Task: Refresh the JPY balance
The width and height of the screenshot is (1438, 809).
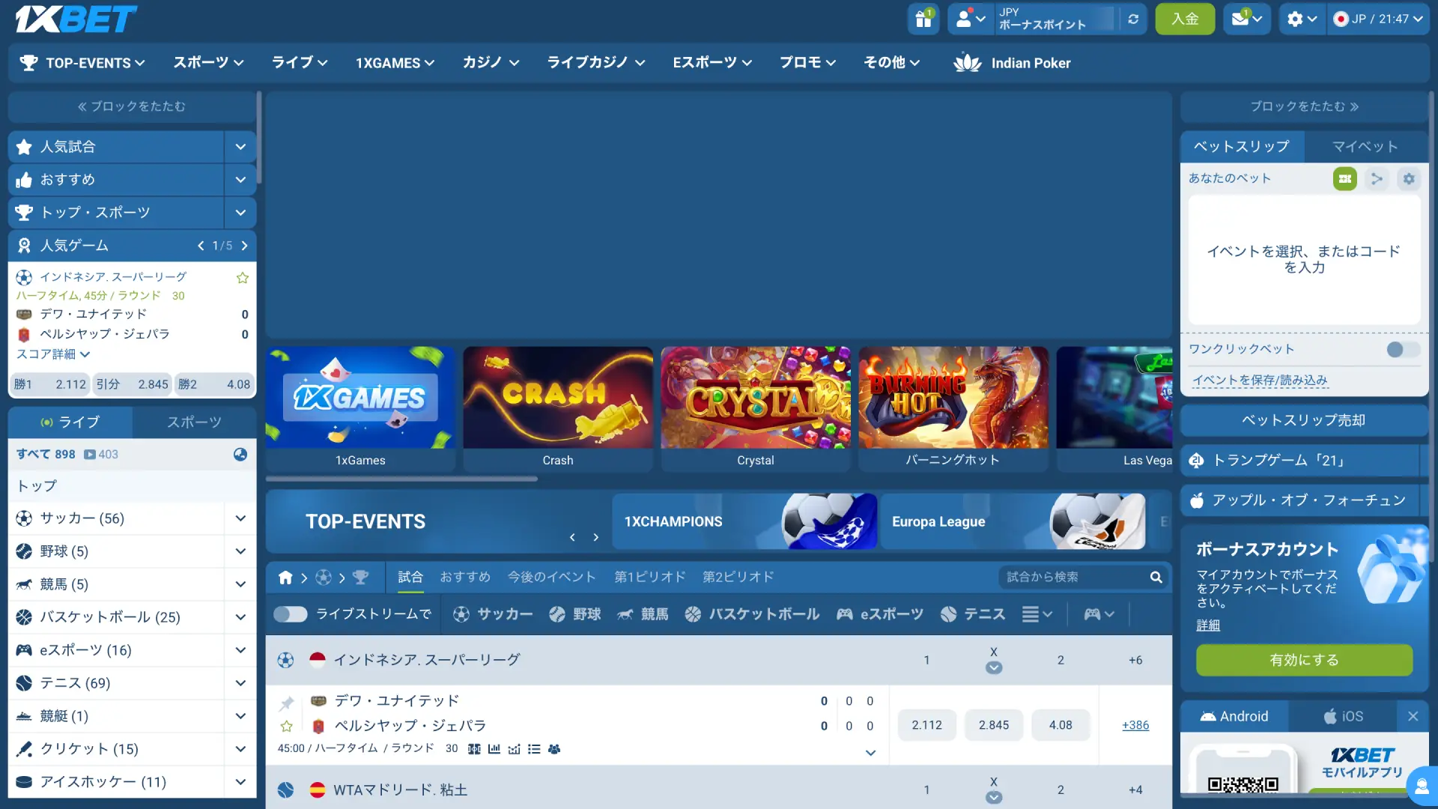Action: point(1133,19)
